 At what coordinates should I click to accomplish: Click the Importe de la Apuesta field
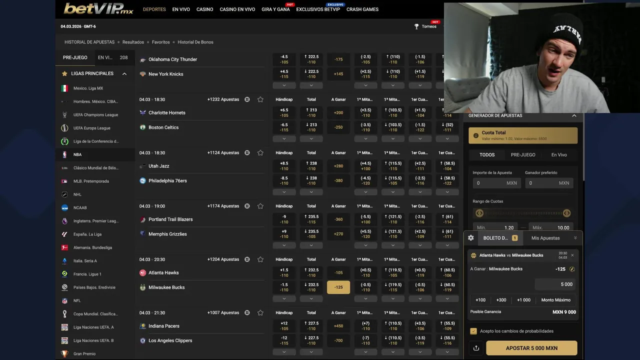pyautogui.click(x=497, y=183)
